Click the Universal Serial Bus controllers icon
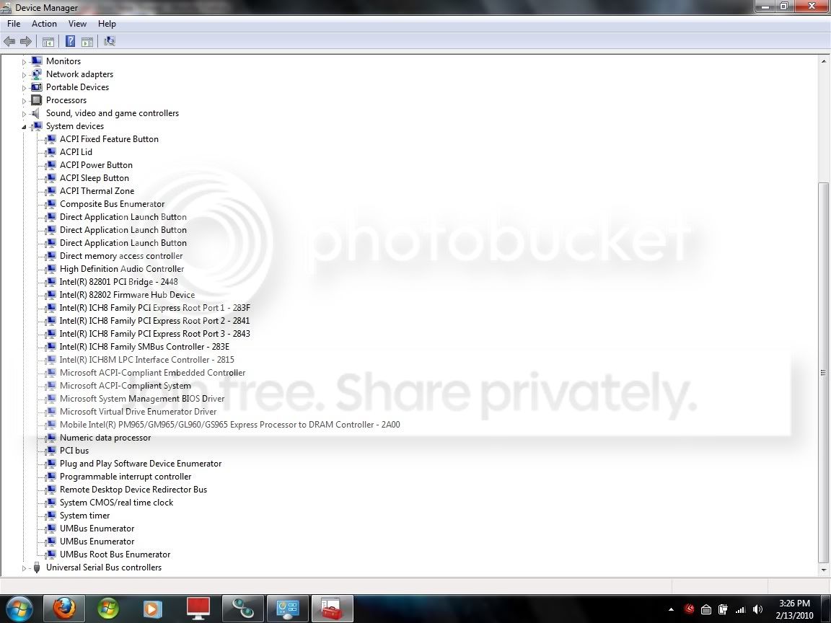The width and height of the screenshot is (831, 623). [x=36, y=567]
